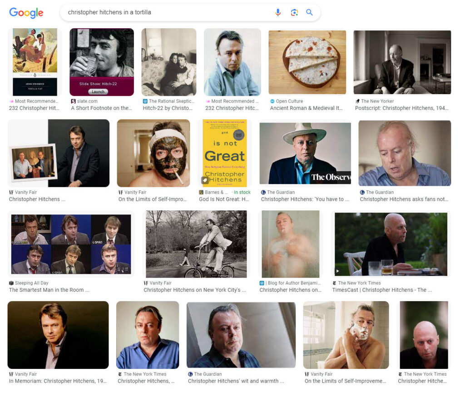Click the Google logo

tap(26, 13)
